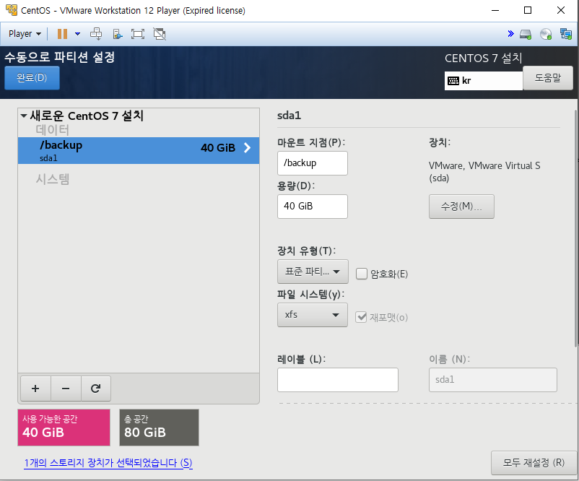Click the 완료(D) done button
This screenshot has height=481, width=579.
click(x=32, y=77)
